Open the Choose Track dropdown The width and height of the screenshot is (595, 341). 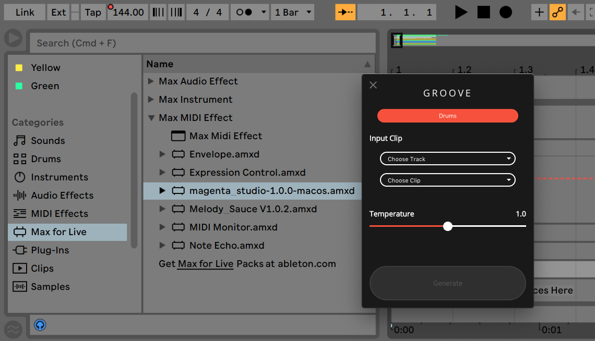(x=447, y=159)
